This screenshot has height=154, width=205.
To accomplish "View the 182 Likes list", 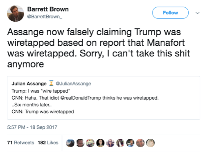I will click(x=48, y=143).
